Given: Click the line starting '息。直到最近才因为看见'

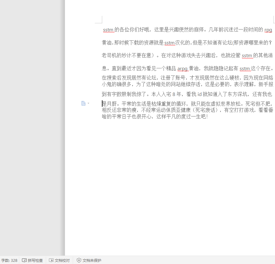Looking at the screenshot, I should [x=187, y=68].
